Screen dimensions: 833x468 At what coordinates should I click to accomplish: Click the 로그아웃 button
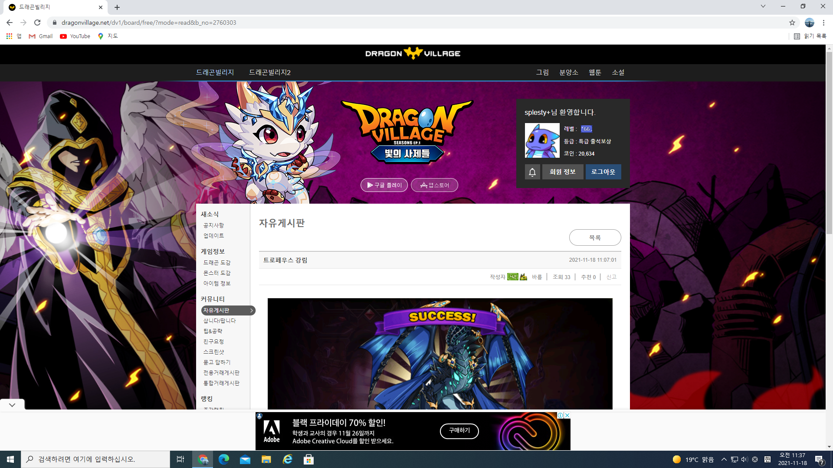(x=603, y=172)
